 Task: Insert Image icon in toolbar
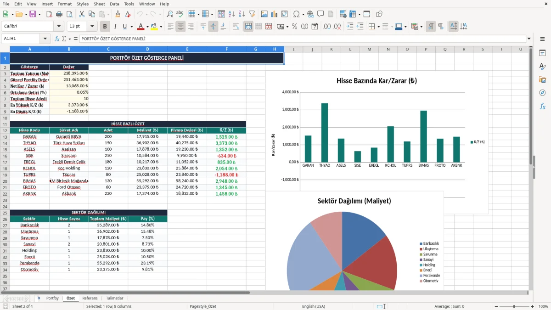264,14
